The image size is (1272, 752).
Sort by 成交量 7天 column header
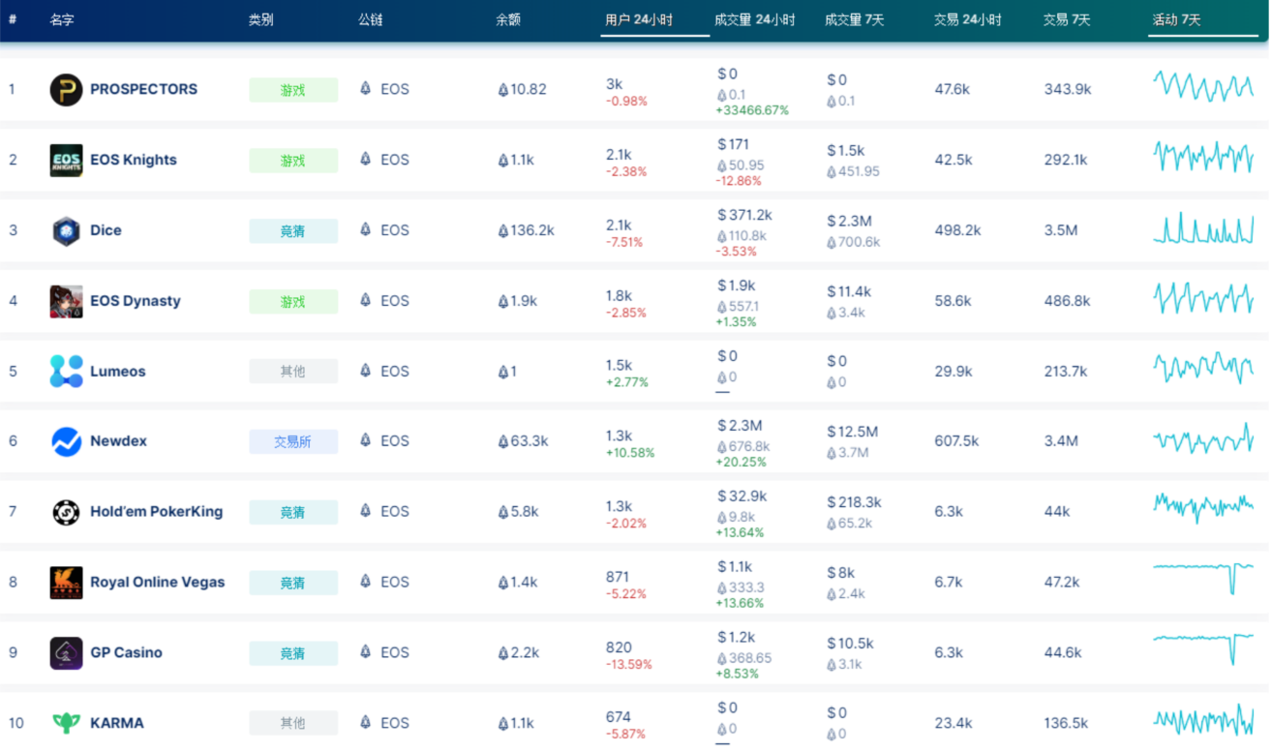(x=855, y=19)
